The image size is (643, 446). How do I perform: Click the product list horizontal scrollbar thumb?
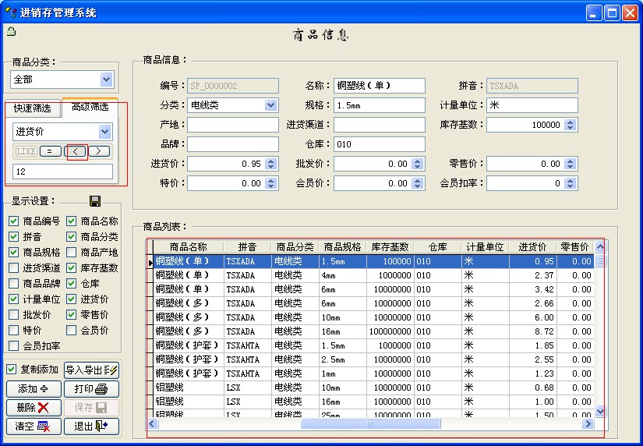coord(371,424)
